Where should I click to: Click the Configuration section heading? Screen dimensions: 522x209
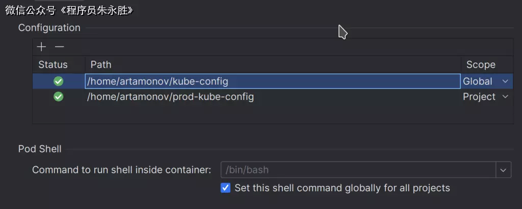point(49,28)
